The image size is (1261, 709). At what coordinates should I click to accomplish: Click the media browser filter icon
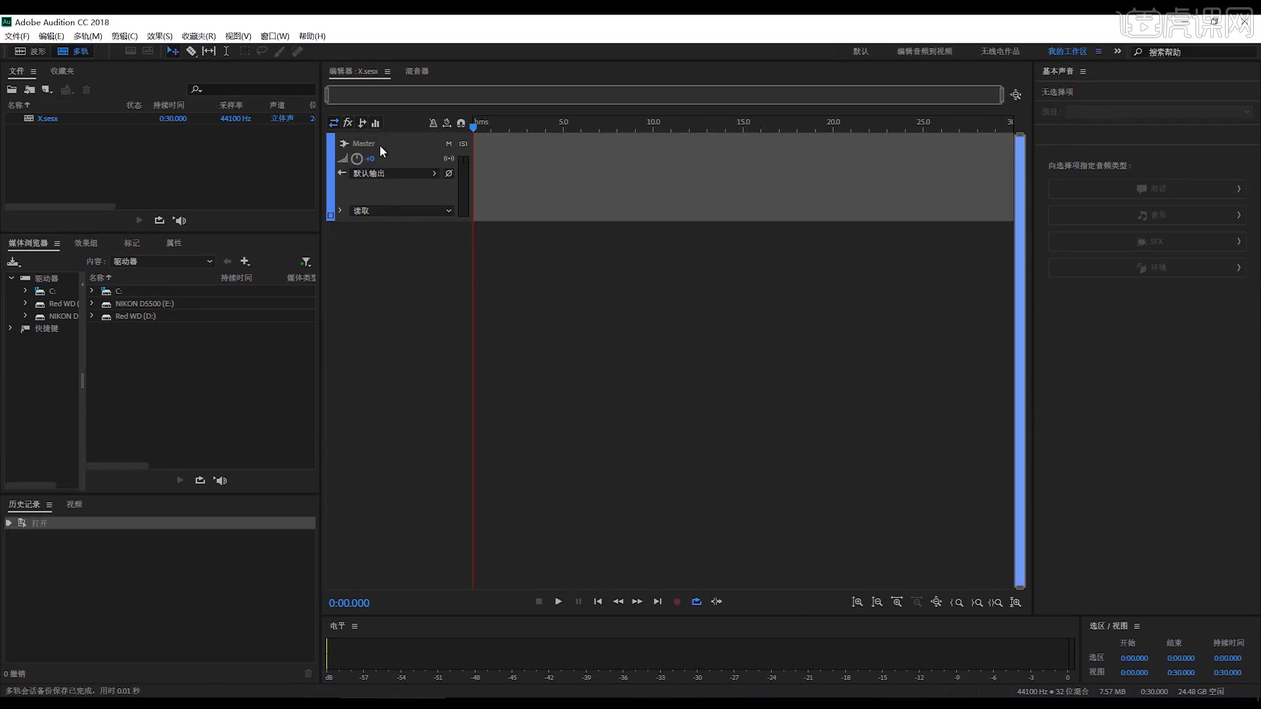coord(305,261)
